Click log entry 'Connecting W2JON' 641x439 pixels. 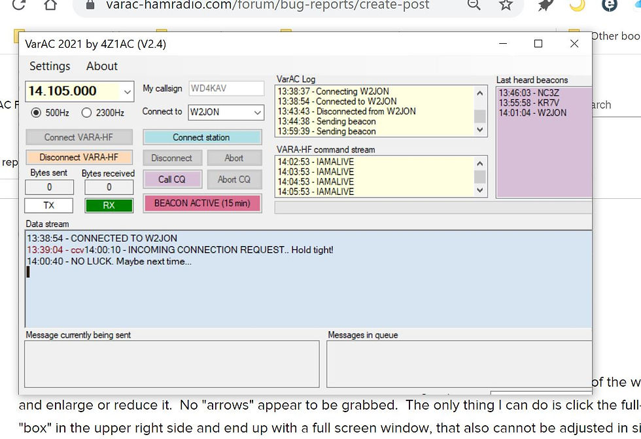[x=333, y=91]
